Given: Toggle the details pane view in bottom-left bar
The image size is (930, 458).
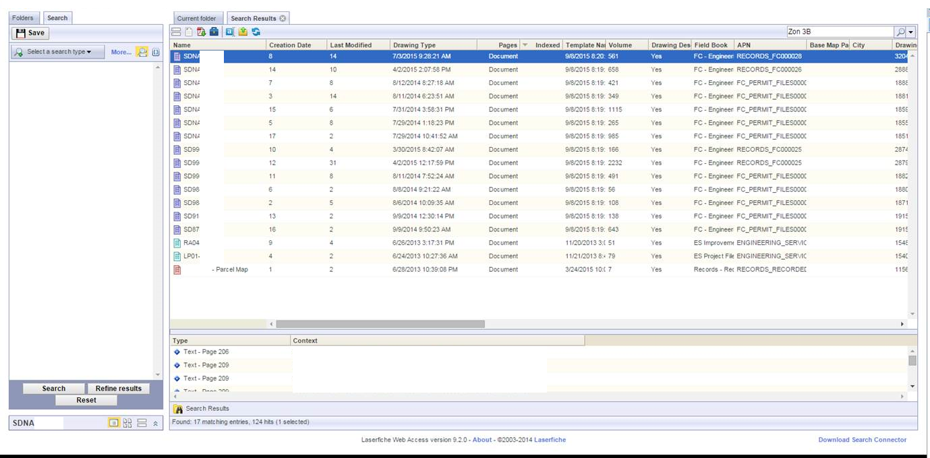Looking at the screenshot, I should pyautogui.click(x=142, y=423).
